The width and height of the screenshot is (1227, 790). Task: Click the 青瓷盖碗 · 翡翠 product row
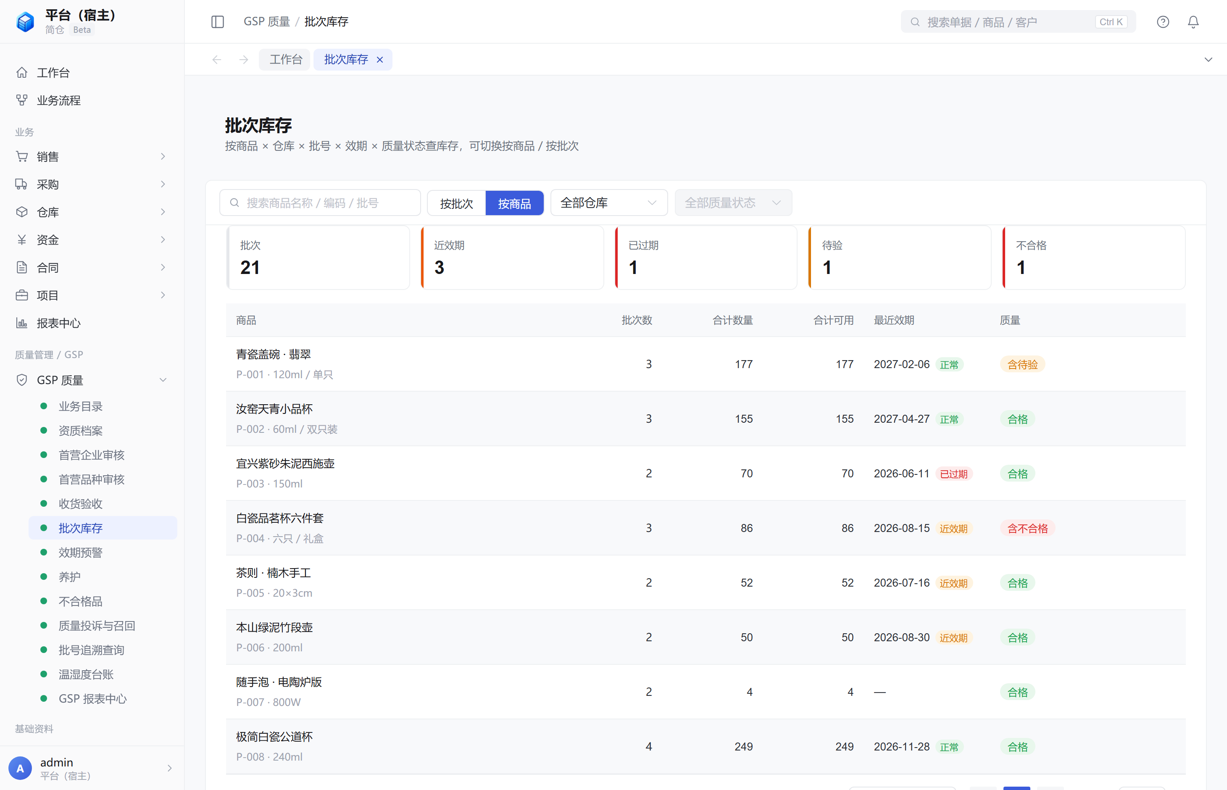tap(706, 364)
